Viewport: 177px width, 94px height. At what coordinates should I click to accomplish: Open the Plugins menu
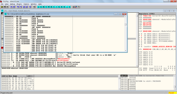tap(19, 4)
